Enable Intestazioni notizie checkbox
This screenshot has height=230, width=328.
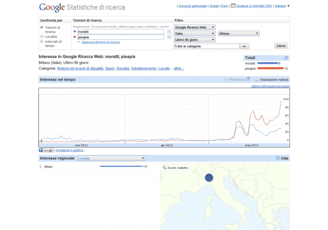coord(256,80)
